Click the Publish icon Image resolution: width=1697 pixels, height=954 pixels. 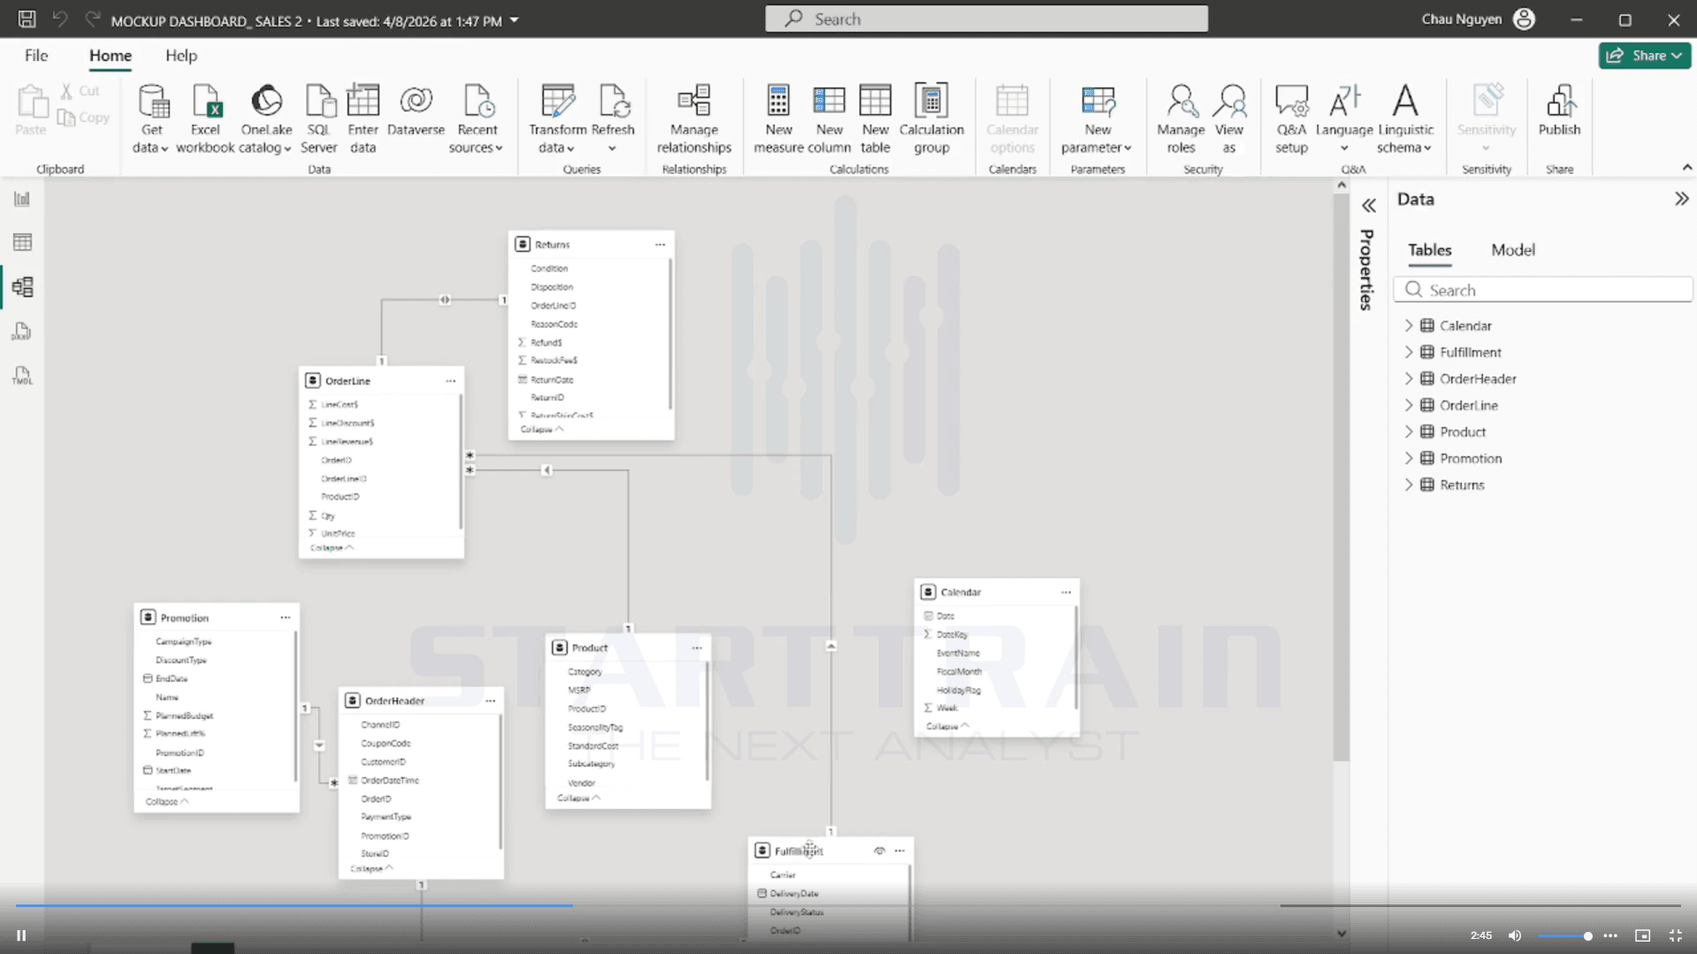click(x=1559, y=102)
